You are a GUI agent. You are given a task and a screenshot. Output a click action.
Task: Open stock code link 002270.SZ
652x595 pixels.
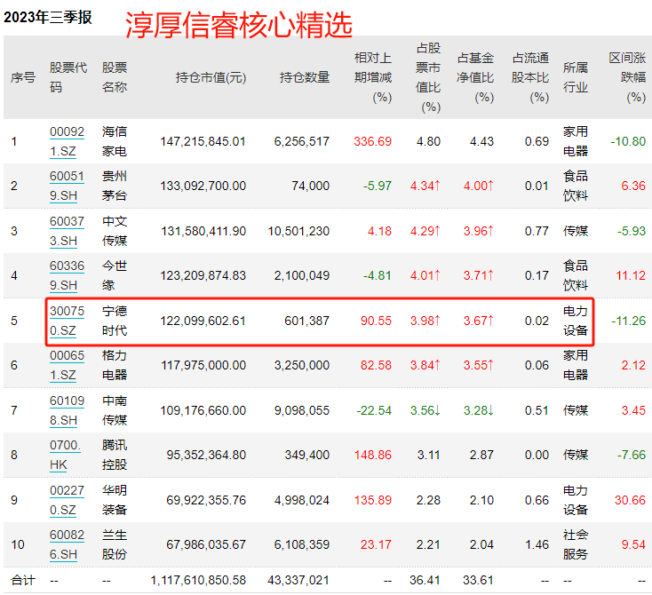(67, 500)
